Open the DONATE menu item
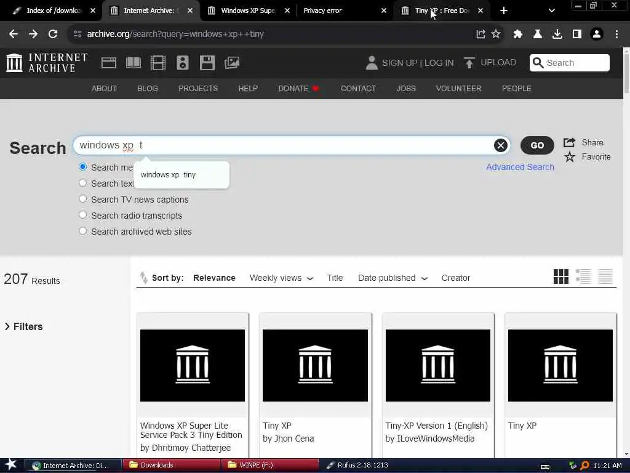 point(298,89)
